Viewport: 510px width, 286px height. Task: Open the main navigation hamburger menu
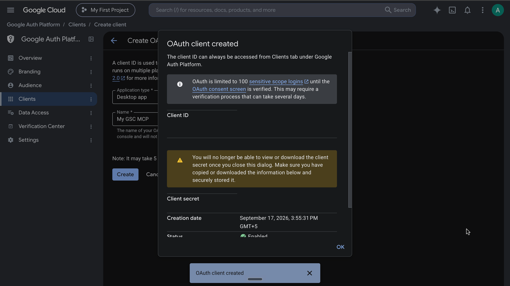point(11,10)
